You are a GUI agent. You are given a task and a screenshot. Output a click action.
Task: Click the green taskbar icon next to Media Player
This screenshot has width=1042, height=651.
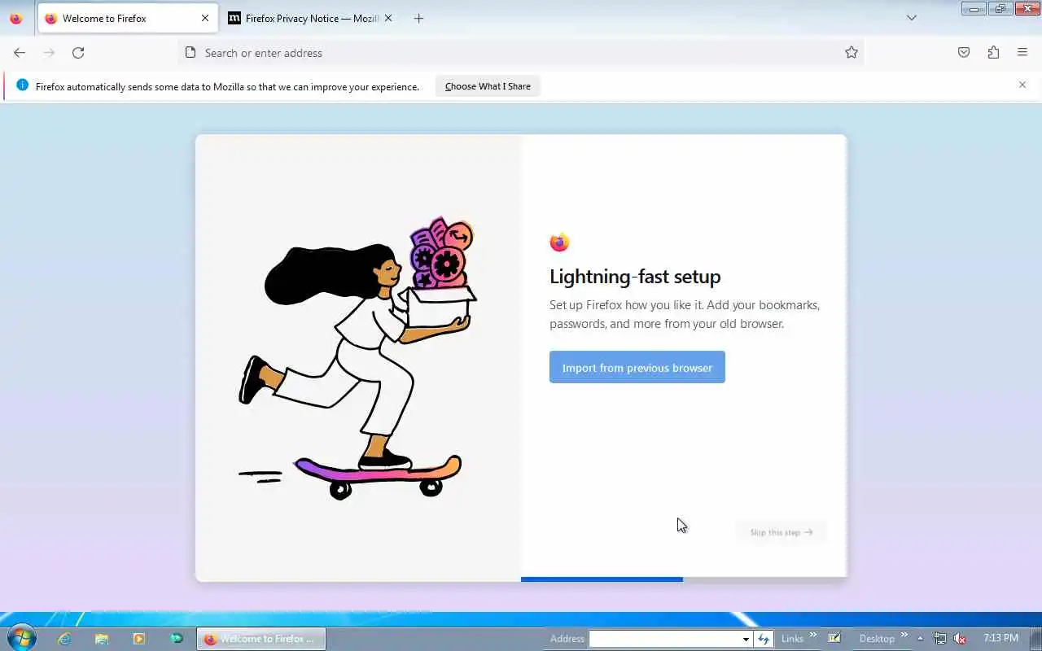tap(176, 639)
